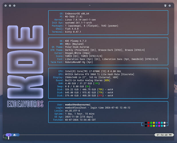This screenshot has width=177, height=143.
Task: Click '1 day, 1 hour, 15 mins' uptime text
Action: [80, 114]
